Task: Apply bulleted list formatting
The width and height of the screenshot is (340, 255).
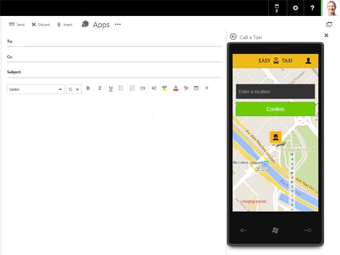Action: pos(121,88)
